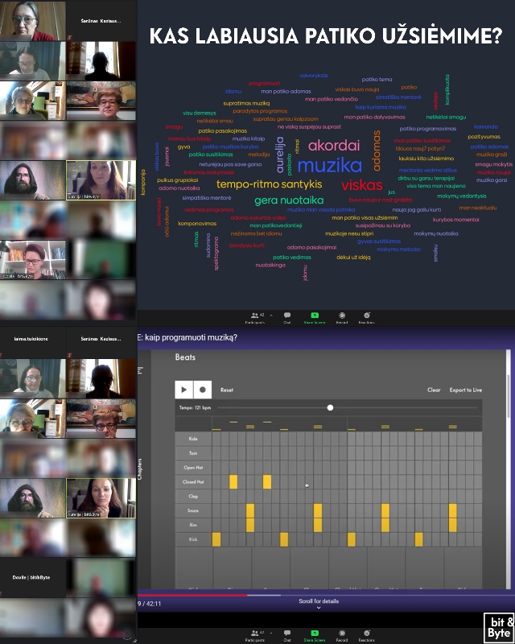The height and width of the screenshot is (644, 515).
Task: Open Chat in the bottom Zoom toolbar
Action: [x=286, y=634]
